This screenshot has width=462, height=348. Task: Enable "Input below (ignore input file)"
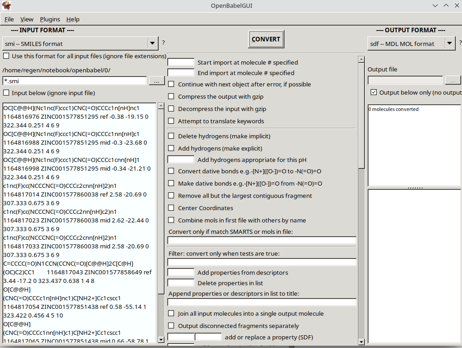[6, 93]
